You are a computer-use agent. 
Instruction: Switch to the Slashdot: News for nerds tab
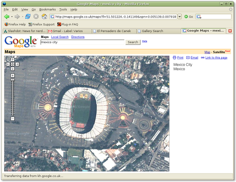[x=25, y=31]
